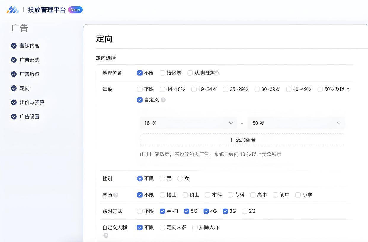Click help icon beside 学历 label
This screenshot has height=242, width=368.
pos(116,195)
